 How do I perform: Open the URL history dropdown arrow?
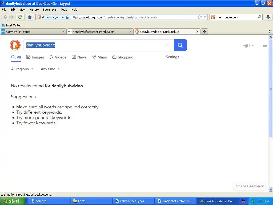coord(205,17)
